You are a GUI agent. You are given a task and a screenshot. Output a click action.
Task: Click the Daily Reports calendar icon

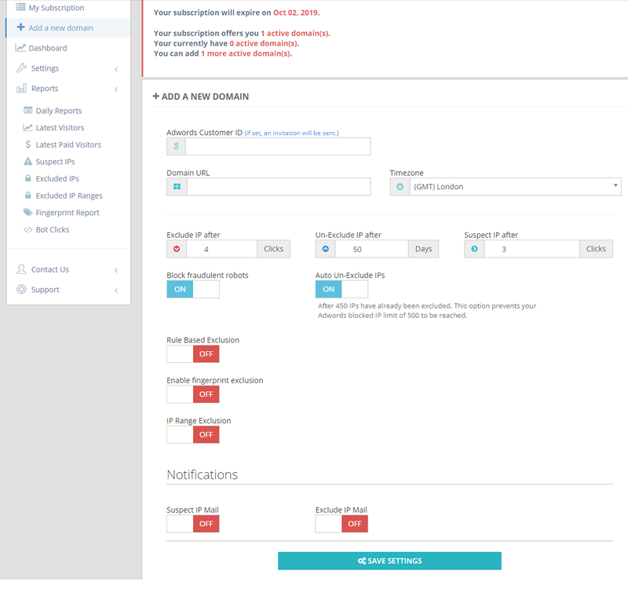click(x=28, y=111)
